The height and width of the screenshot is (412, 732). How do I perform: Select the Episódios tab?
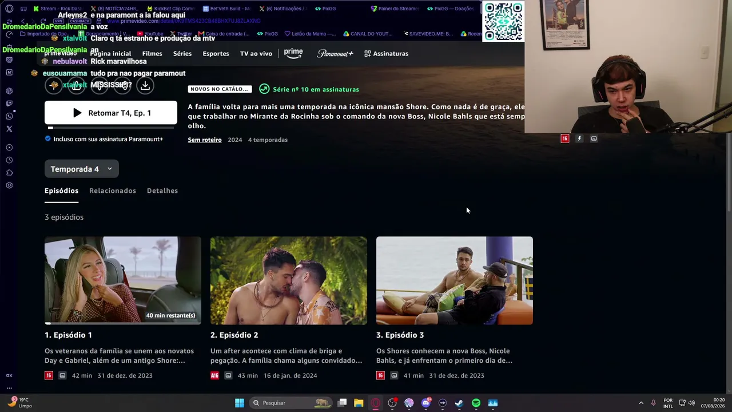[x=61, y=191]
